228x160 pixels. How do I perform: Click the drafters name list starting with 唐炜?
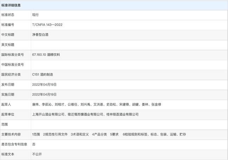(x=96, y=105)
